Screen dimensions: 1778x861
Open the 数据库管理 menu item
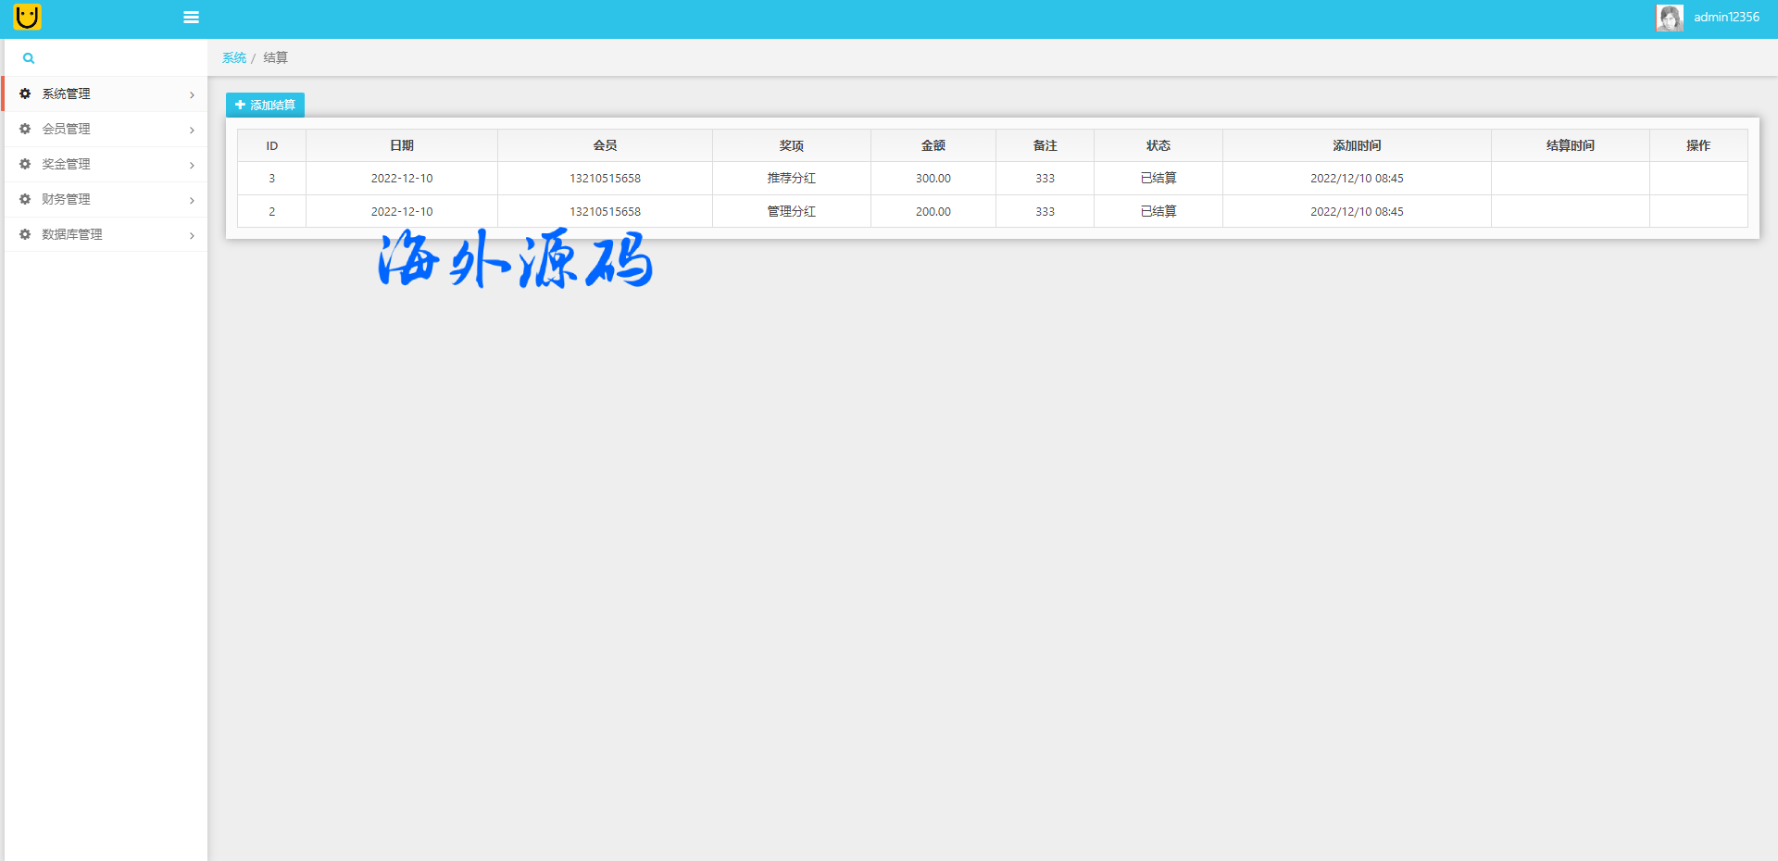click(x=72, y=234)
